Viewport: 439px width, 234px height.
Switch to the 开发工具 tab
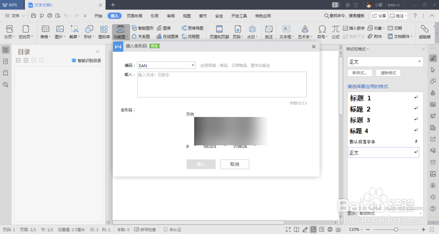[x=239, y=16]
